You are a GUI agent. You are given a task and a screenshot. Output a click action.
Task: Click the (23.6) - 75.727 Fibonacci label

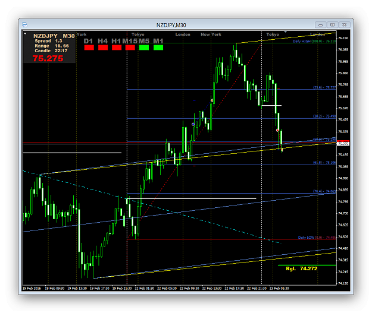click(x=324, y=87)
